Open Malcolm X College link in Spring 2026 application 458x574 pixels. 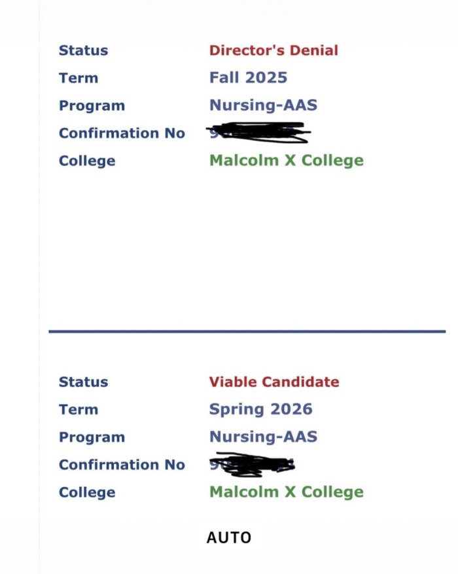pos(286,492)
